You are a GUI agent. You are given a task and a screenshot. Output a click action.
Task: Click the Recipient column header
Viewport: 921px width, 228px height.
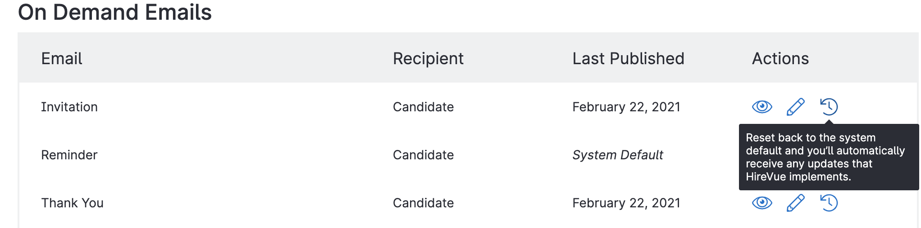click(x=428, y=59)
